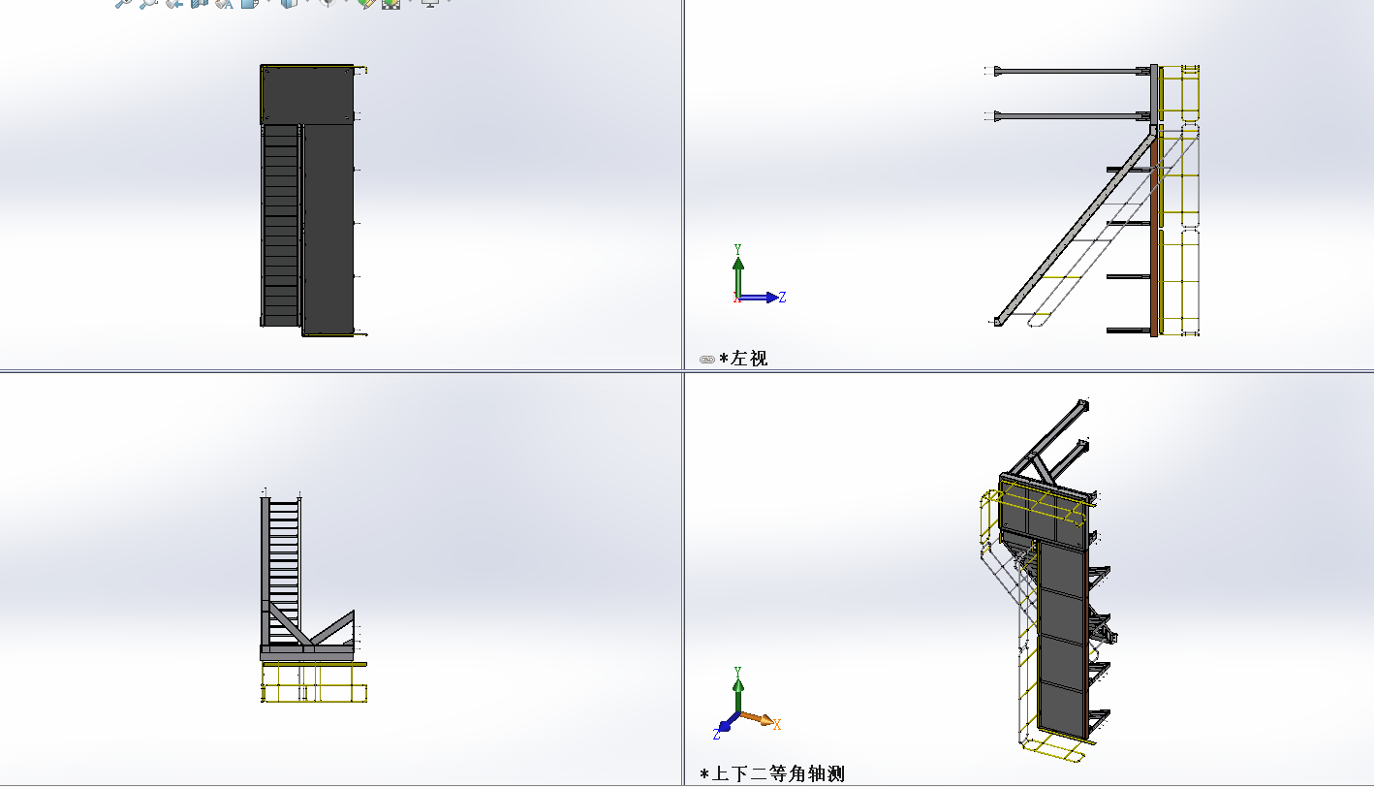The width and height of the screenshot is (1374, 787).
Task: Click the Zoom to Fit icon
Action: (x=123, y=3)
